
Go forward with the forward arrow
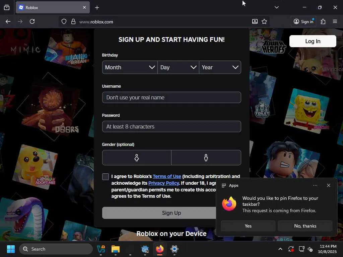[x=20, y=21]
